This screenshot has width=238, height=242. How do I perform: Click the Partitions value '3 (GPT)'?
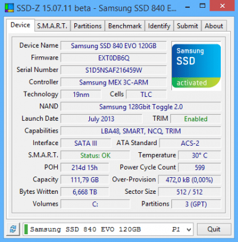click(x=196, y=204)
